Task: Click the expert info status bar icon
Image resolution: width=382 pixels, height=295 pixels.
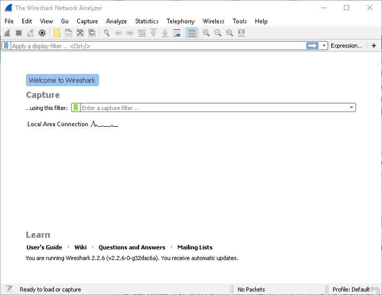Action: point(9,289)
